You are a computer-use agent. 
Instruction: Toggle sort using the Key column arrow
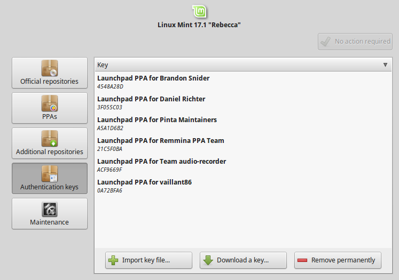[385, 65]
